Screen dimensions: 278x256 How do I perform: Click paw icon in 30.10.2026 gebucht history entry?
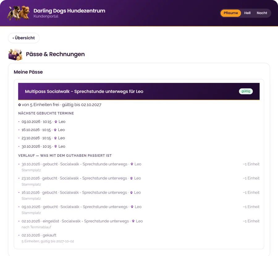coord(132,164)
